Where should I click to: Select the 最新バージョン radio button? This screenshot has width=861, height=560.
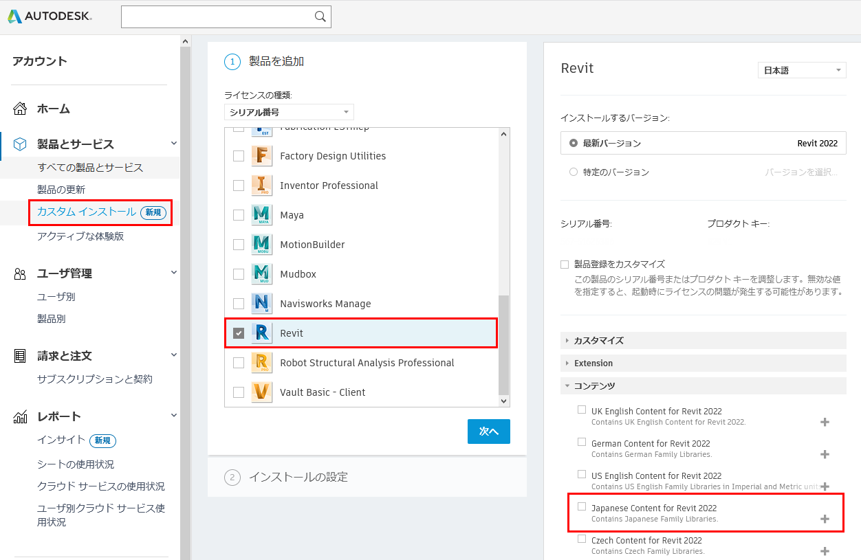click(574, 143)
